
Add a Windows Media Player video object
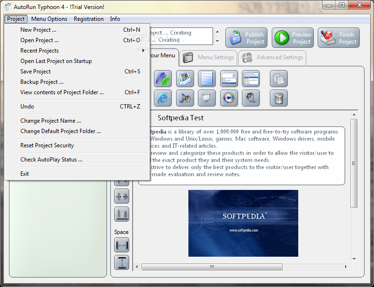point(229,98)
